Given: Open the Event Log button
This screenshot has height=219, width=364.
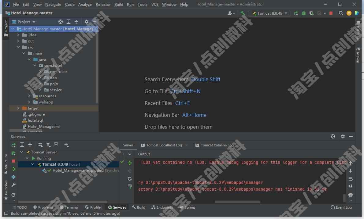Looking at the screenshot, I should [x=341, y=207].
